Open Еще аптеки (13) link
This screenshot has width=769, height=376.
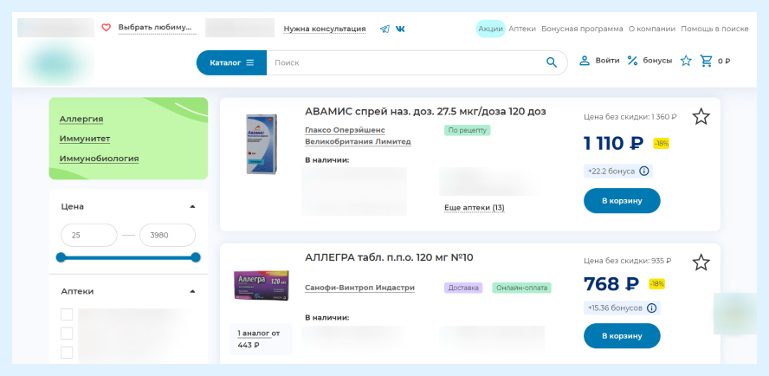pyautogui.click(x=474, y=208)
